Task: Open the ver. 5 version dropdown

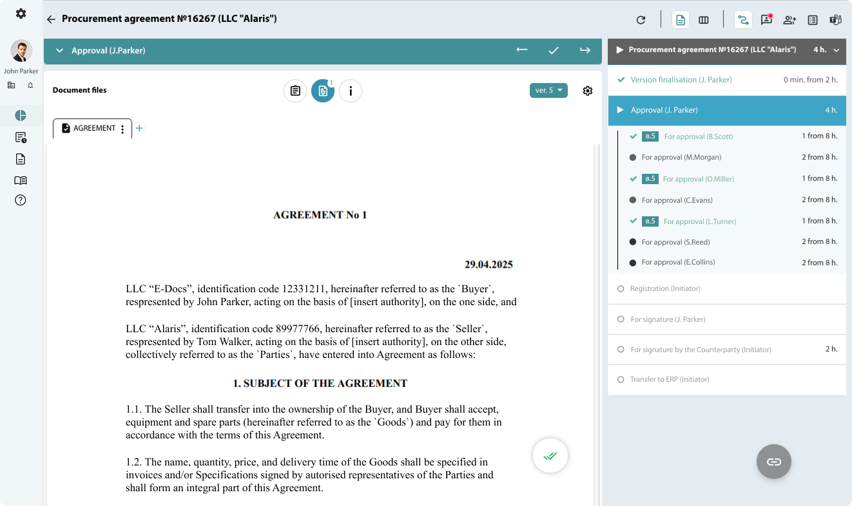Action: 548,90
